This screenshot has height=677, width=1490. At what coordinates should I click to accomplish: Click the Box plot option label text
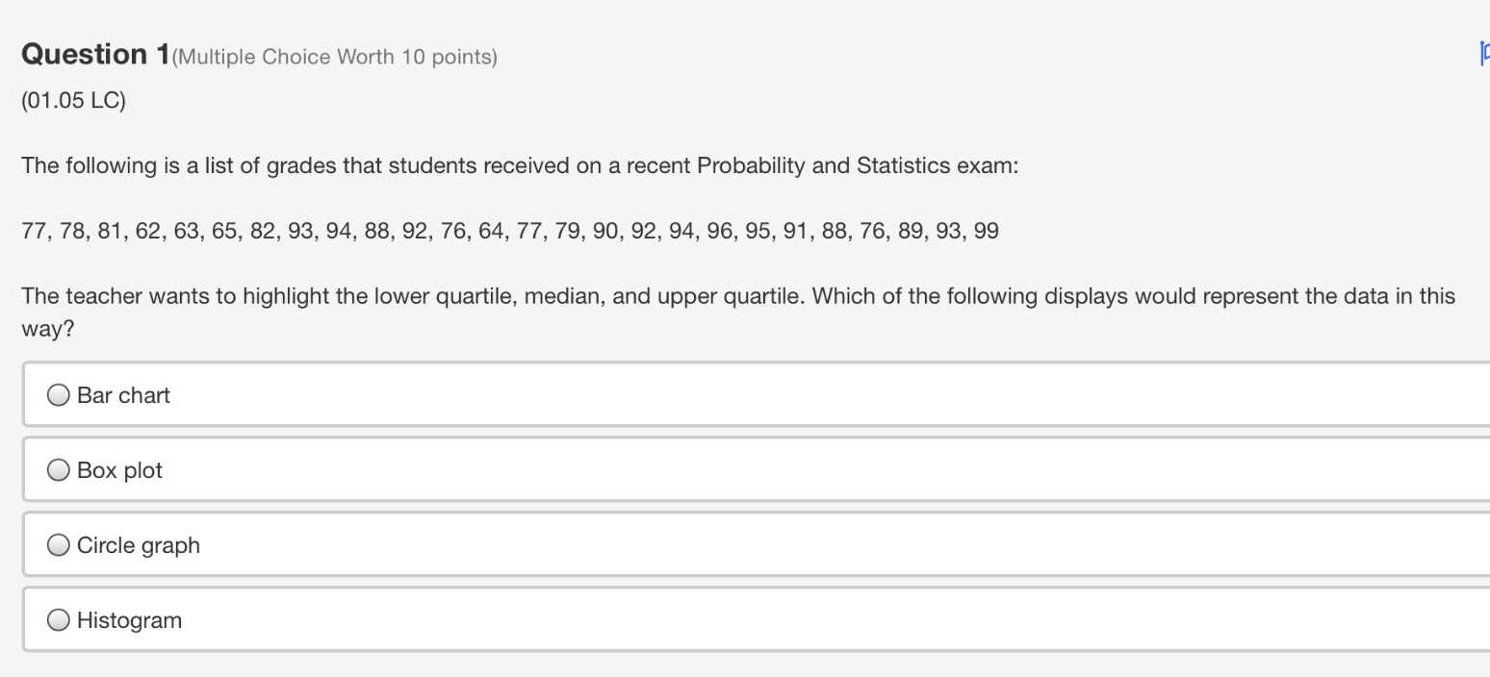(x=119, y=469)
